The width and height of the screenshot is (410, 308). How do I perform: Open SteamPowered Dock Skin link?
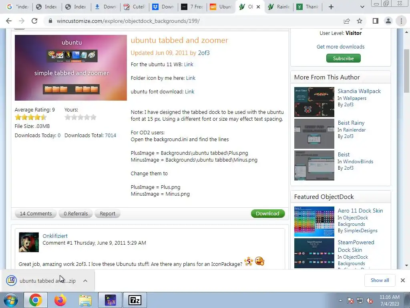pyautogui.click(x=356, y=246)
